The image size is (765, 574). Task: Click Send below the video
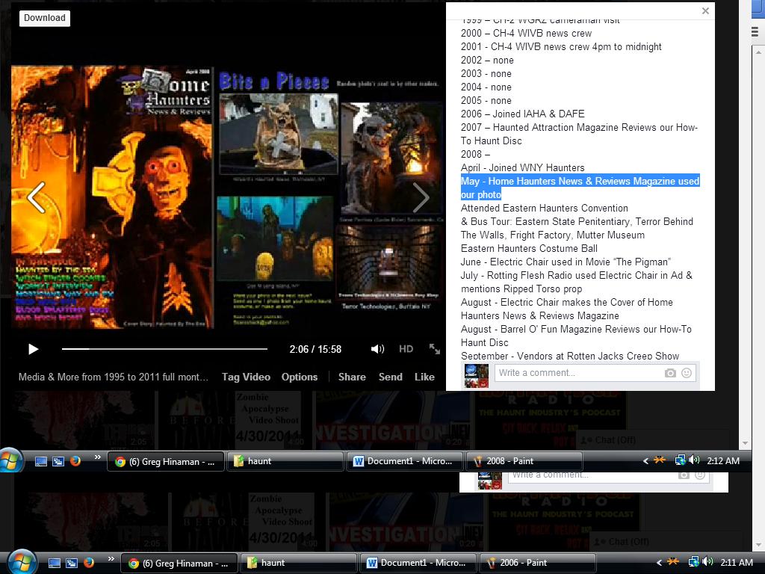point(390,377)
